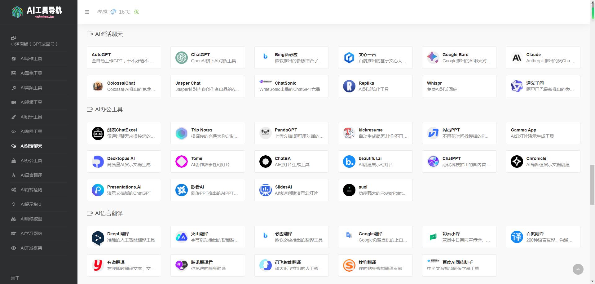Open the Google Bard tool card
This screenshot has width=595, height=284.
pyautogui.click(x=459, y=58)
